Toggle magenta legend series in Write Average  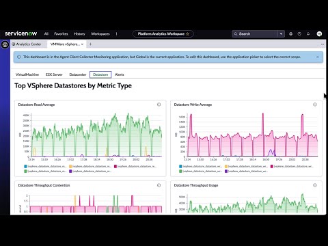[x=292, y=167]
